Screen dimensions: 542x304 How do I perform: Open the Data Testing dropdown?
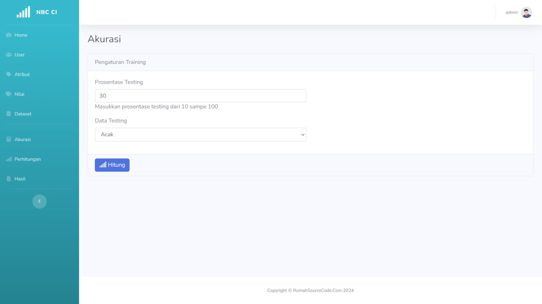200,134
